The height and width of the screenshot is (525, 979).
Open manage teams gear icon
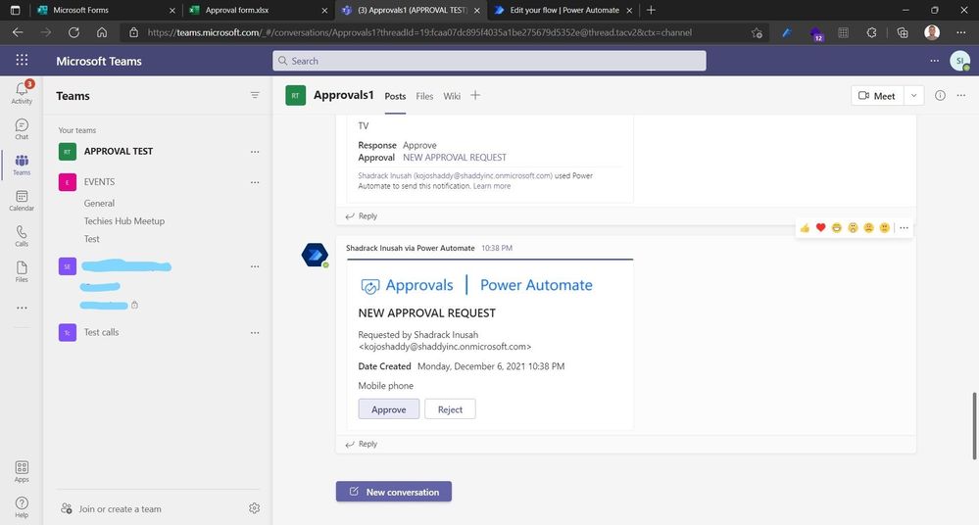click(x=254, y=508)
